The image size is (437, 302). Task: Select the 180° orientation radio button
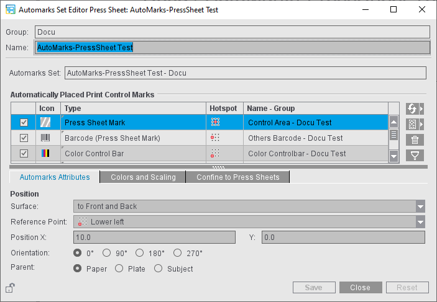[x=140, y=253]
